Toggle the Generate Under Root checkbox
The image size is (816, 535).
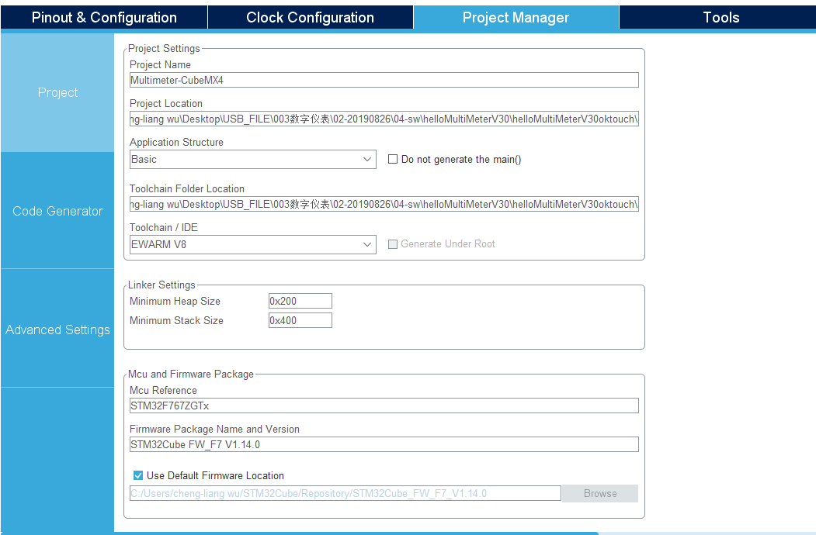393,243
